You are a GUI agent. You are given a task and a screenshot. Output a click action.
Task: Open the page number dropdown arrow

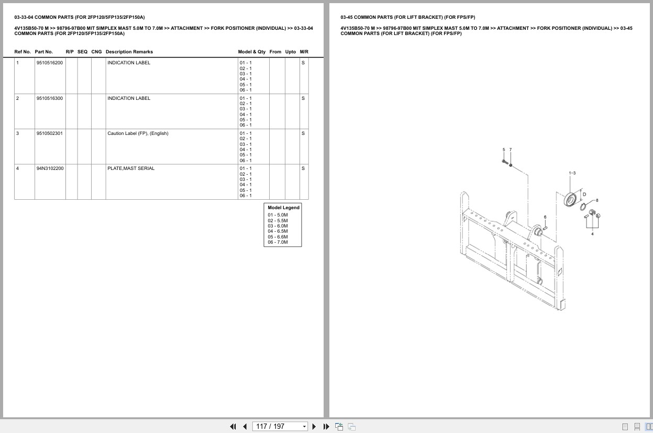[x=304, y=427]
